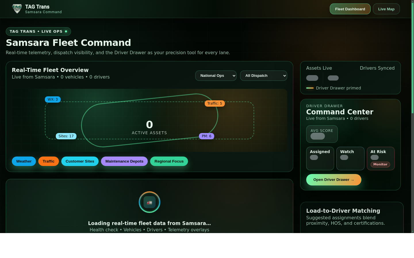The image size is (414, 258).
Task: Select the Watch drivers card
Action: (350, 159)
